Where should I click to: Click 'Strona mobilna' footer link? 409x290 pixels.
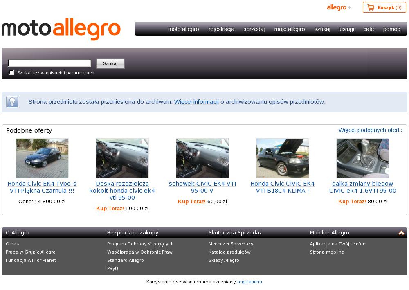tap(327, 252)
